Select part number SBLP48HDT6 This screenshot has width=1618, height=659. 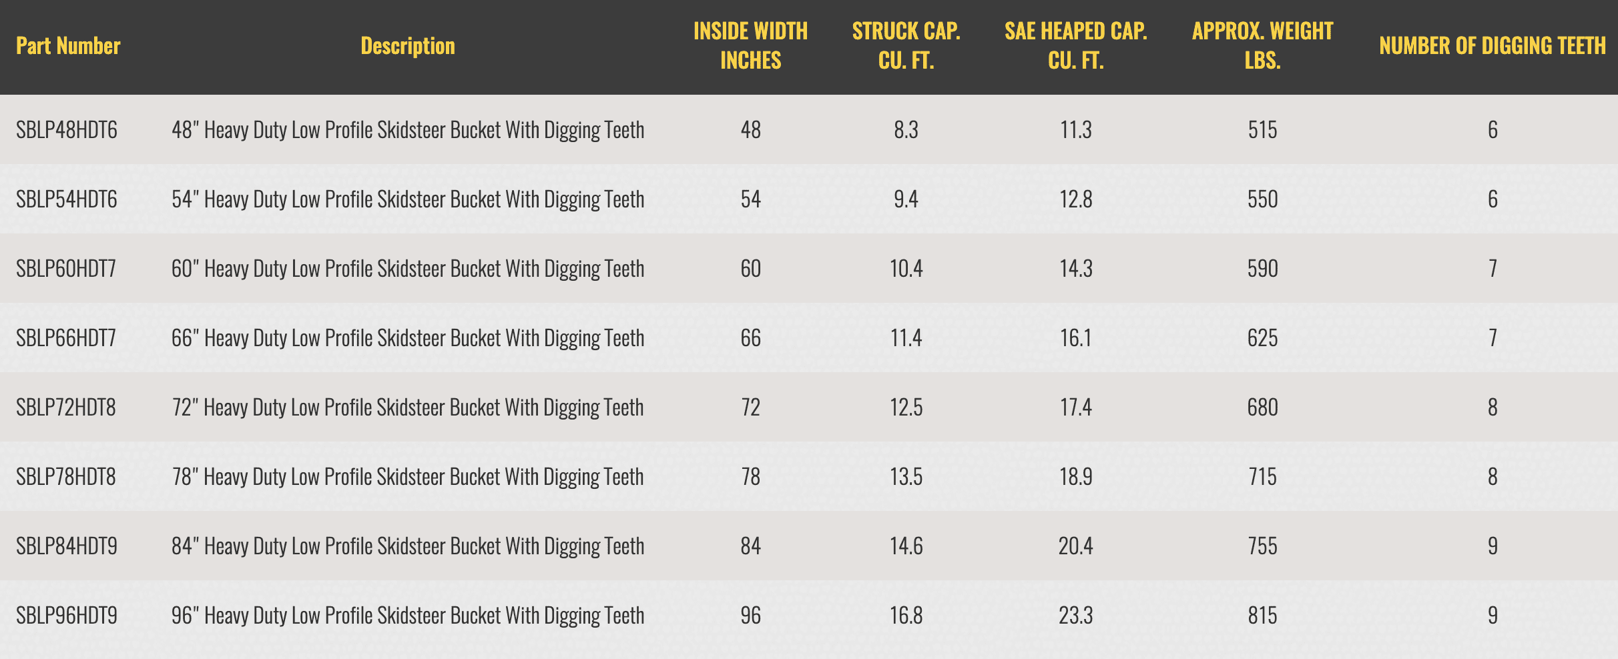click(x=67, y=129)
